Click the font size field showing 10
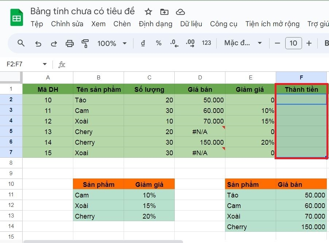This screenshot has width=329, height=243. 293,43
